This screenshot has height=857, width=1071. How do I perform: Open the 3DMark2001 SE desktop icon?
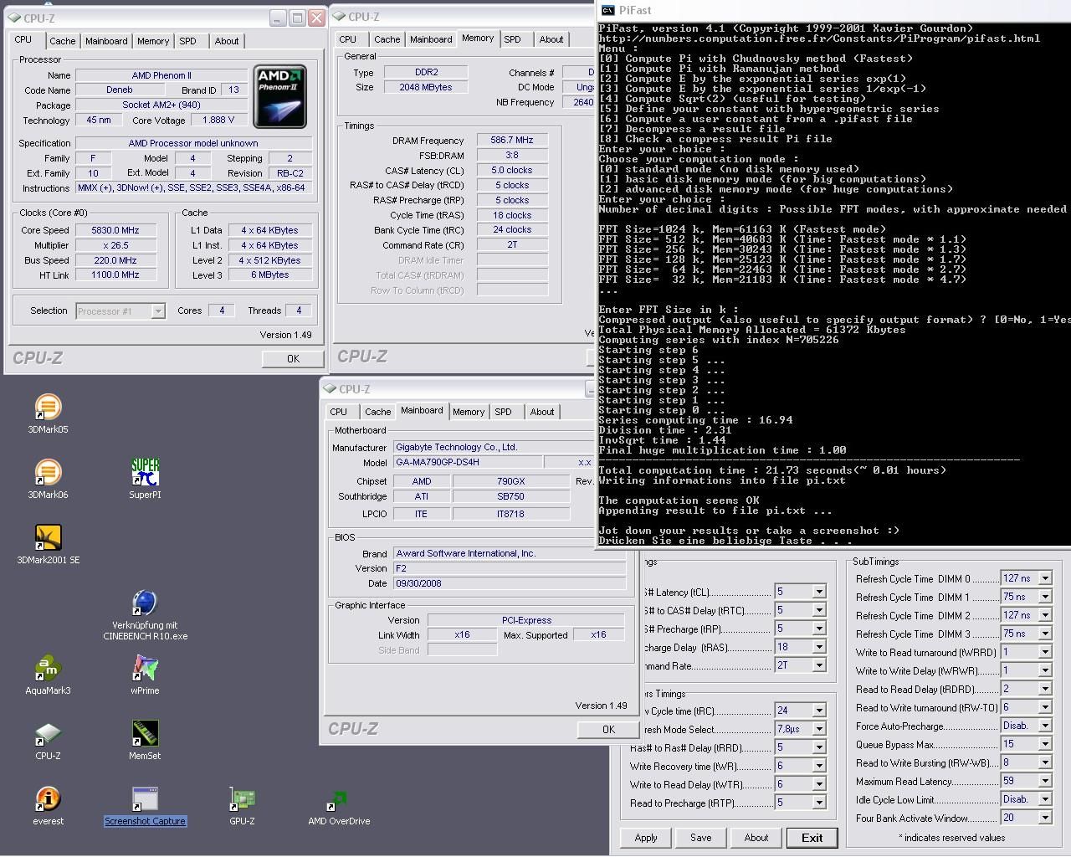pos(48,544)
